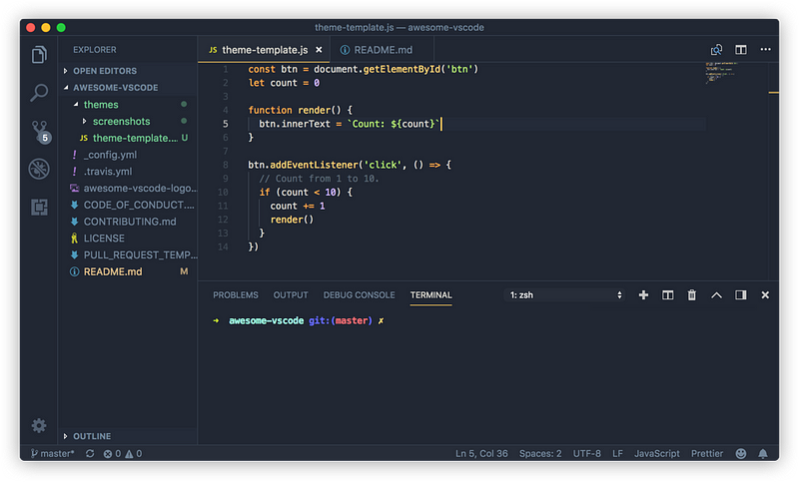Open the Search view in activity bar
The height and width of the screenshot is (482, 799).
[x=39, y=93]
